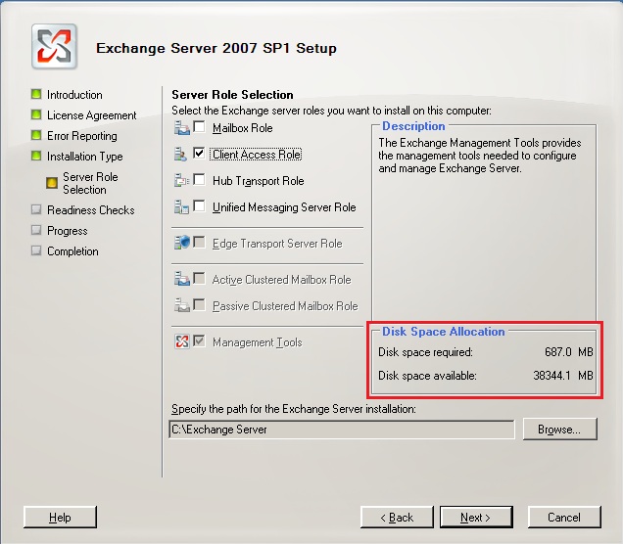
Task: Click the Description group heading
Action: [x=413, y=126]
